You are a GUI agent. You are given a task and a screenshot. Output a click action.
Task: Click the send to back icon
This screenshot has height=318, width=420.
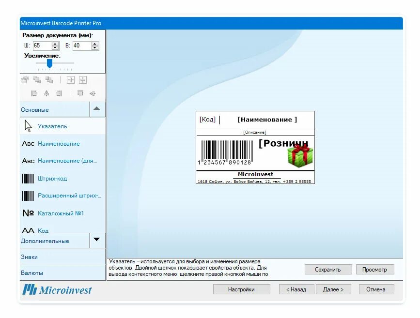click(x=49, y=80)
